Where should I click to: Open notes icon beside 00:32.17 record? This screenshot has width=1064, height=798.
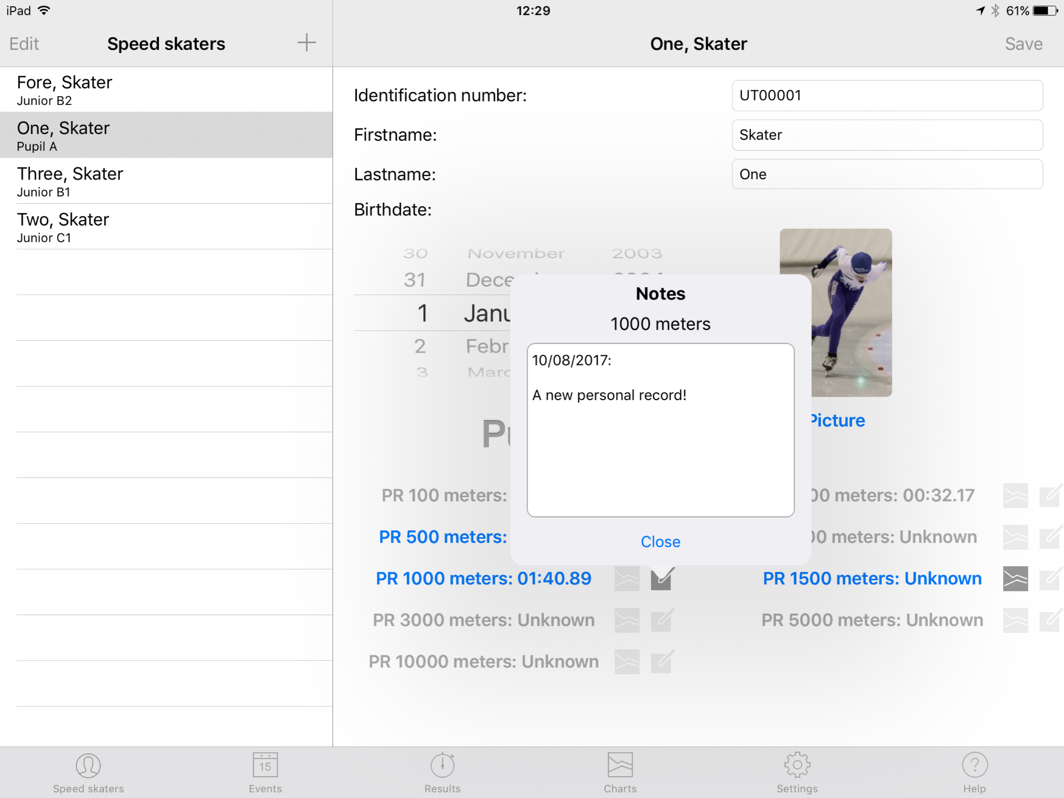point(1051,495)
